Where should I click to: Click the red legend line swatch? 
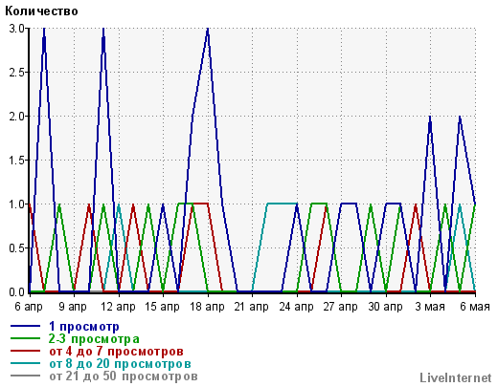click(25, 351)
